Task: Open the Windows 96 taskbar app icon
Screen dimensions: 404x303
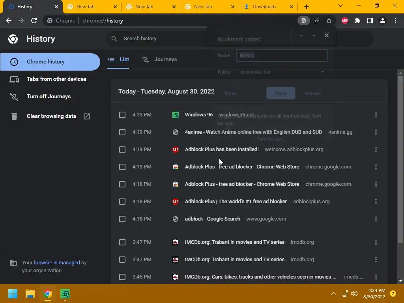Action: click(x=65, y=294)
